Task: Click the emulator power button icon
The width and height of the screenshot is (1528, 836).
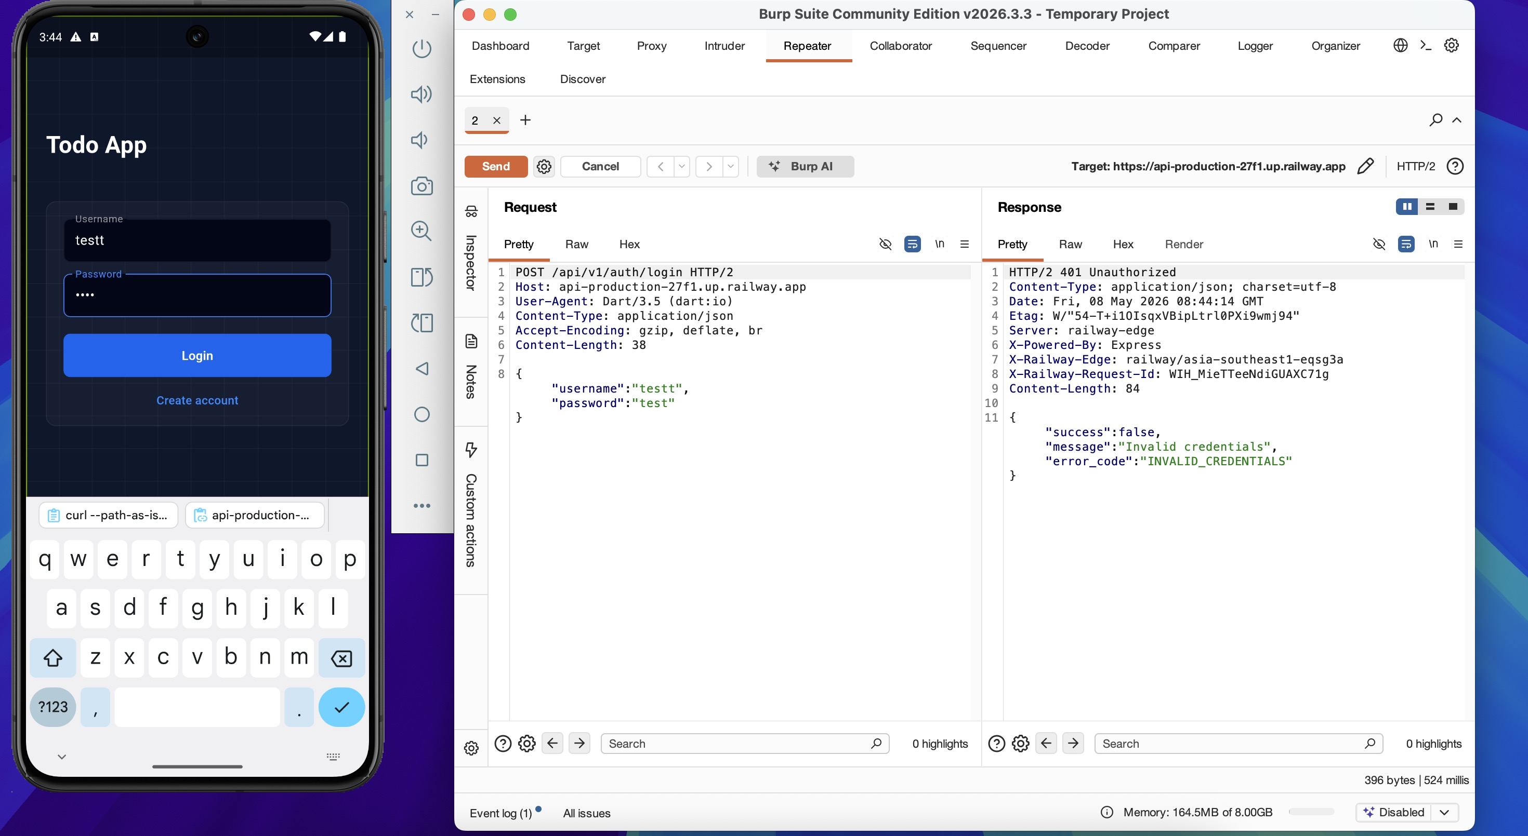Action: (421, 48)
